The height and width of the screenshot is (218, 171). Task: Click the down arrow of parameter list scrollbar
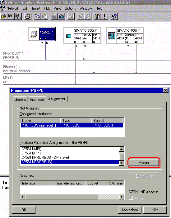click(x=122, y=163)
